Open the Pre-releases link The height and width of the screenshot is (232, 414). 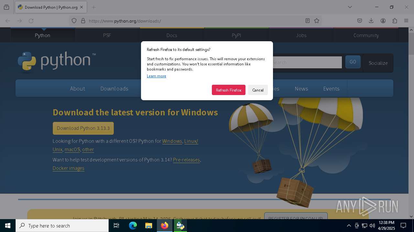186,160
